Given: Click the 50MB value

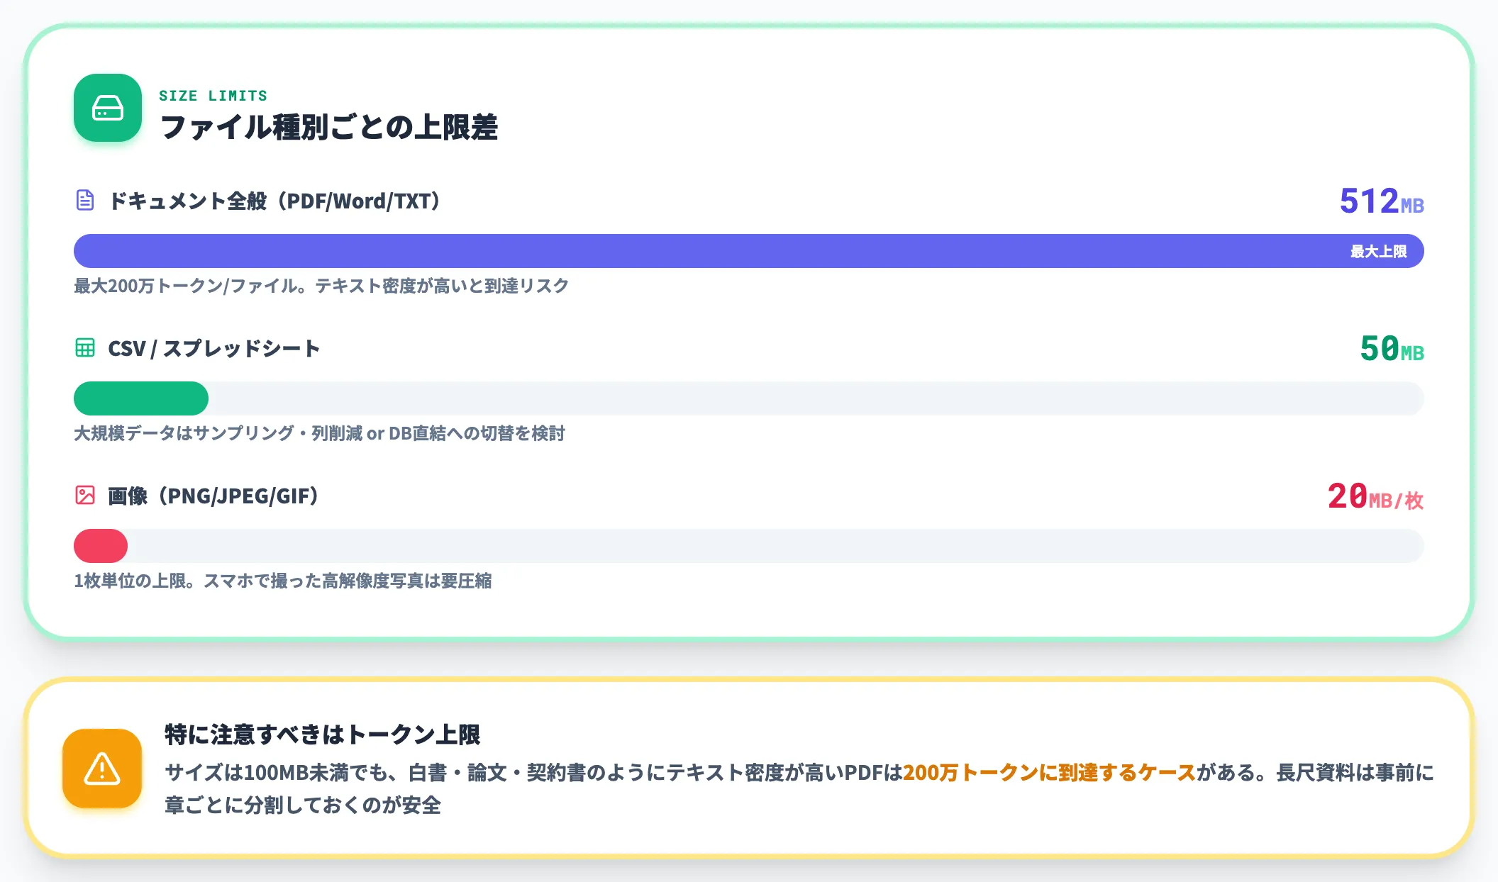Looking at the screenshot, I should (x=1392, y=349).
